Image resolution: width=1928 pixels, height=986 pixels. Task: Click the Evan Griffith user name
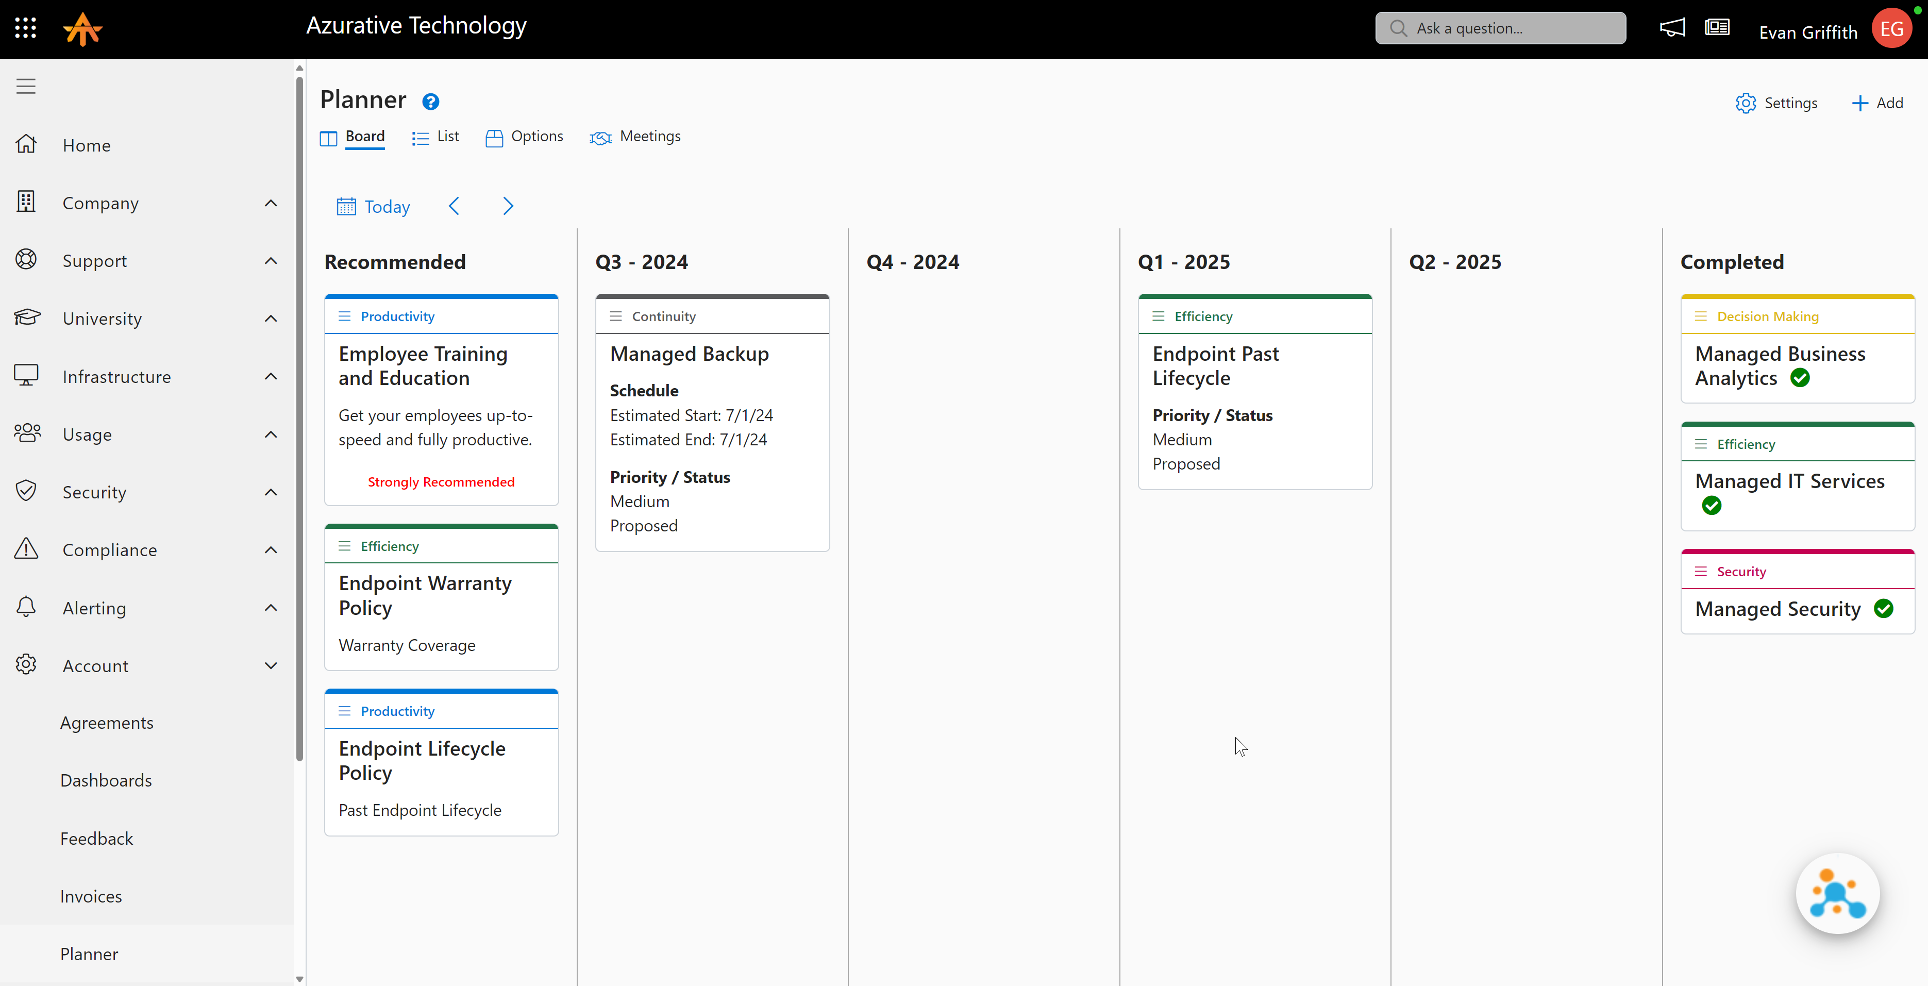pos(1807,32)
